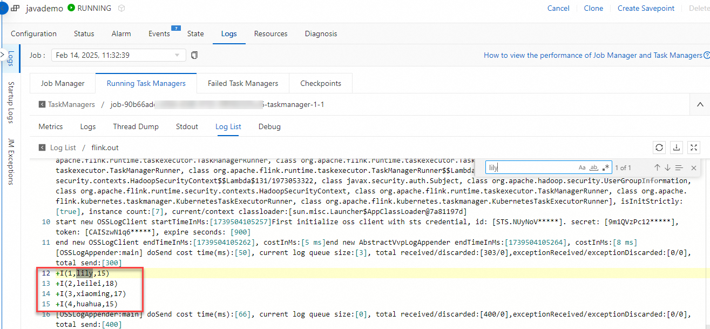
Task: Click the Clone button
Action: coord(593,8)
